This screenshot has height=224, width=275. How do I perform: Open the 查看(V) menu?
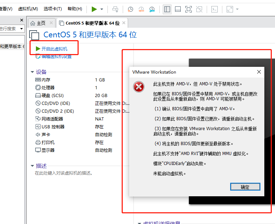tap(6, 9)
